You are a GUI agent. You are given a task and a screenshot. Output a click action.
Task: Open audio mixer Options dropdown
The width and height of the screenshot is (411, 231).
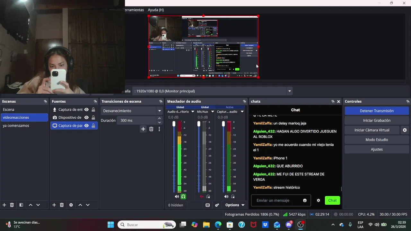pyautogui.click(x=235, y=205)
